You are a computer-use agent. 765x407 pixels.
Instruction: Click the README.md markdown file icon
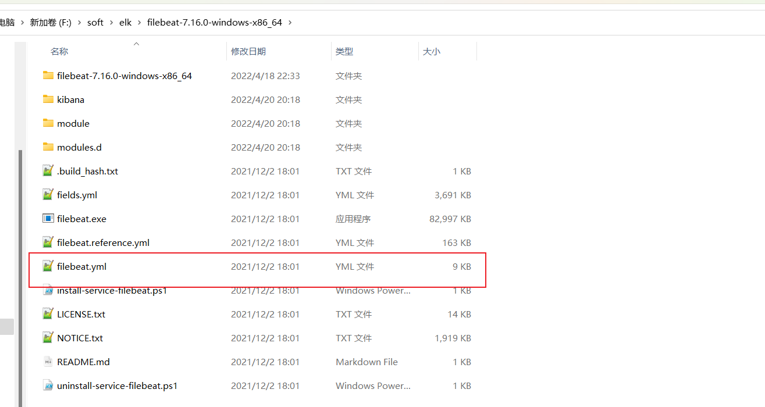(x=48, y=362)
